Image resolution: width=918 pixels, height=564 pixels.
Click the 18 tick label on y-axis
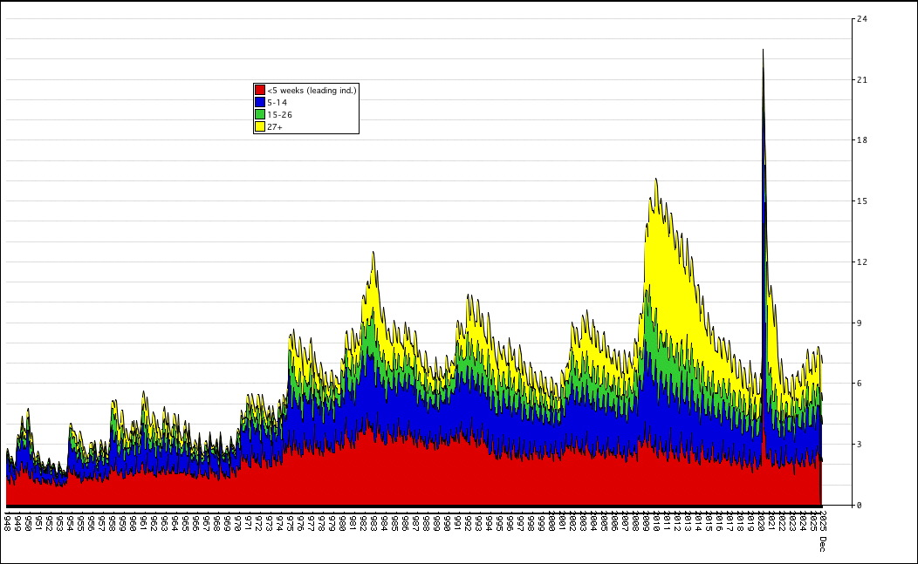pyautogui.click(x=861, y=140)
